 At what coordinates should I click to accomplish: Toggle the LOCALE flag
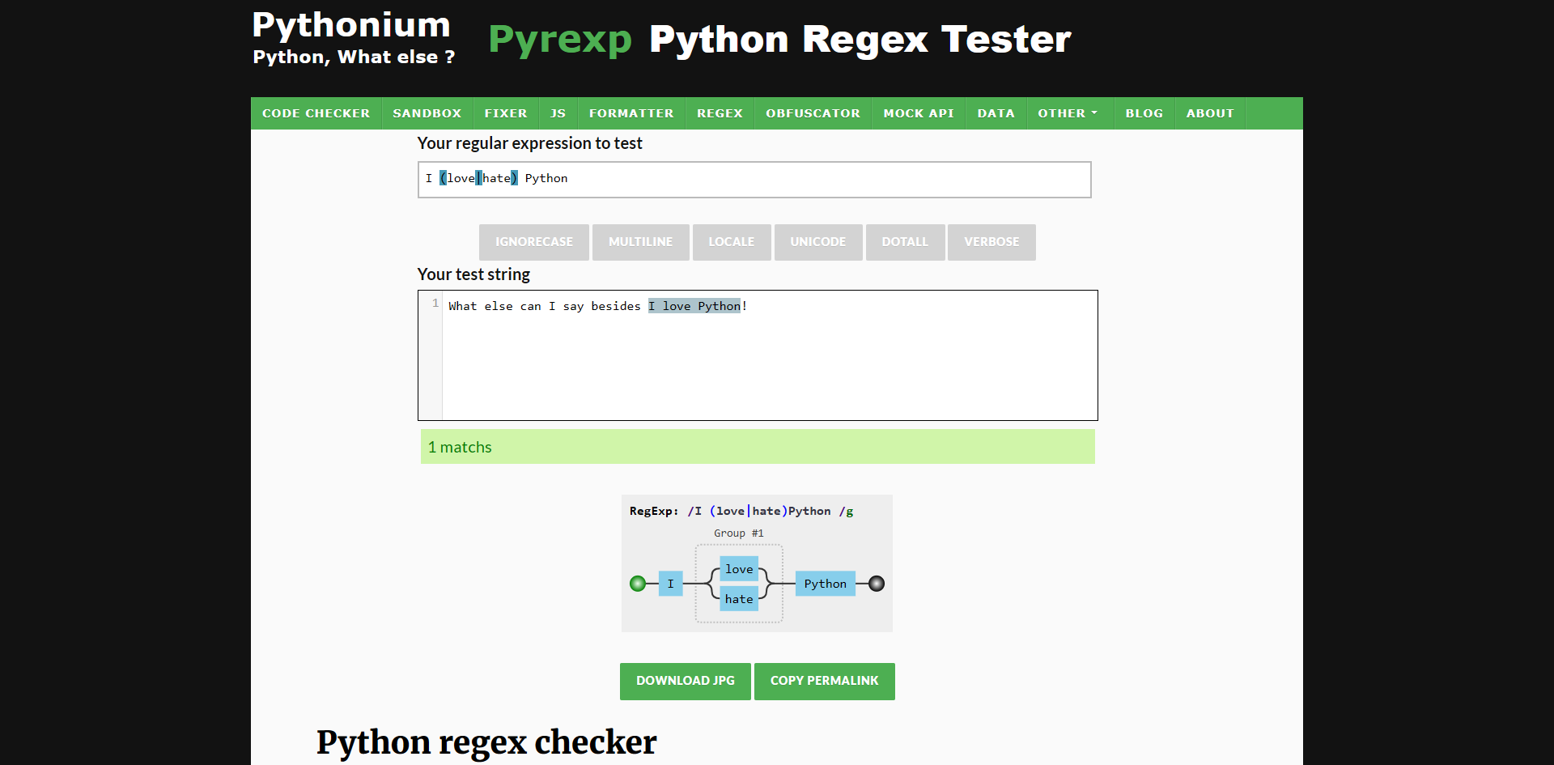click(732, 242)
